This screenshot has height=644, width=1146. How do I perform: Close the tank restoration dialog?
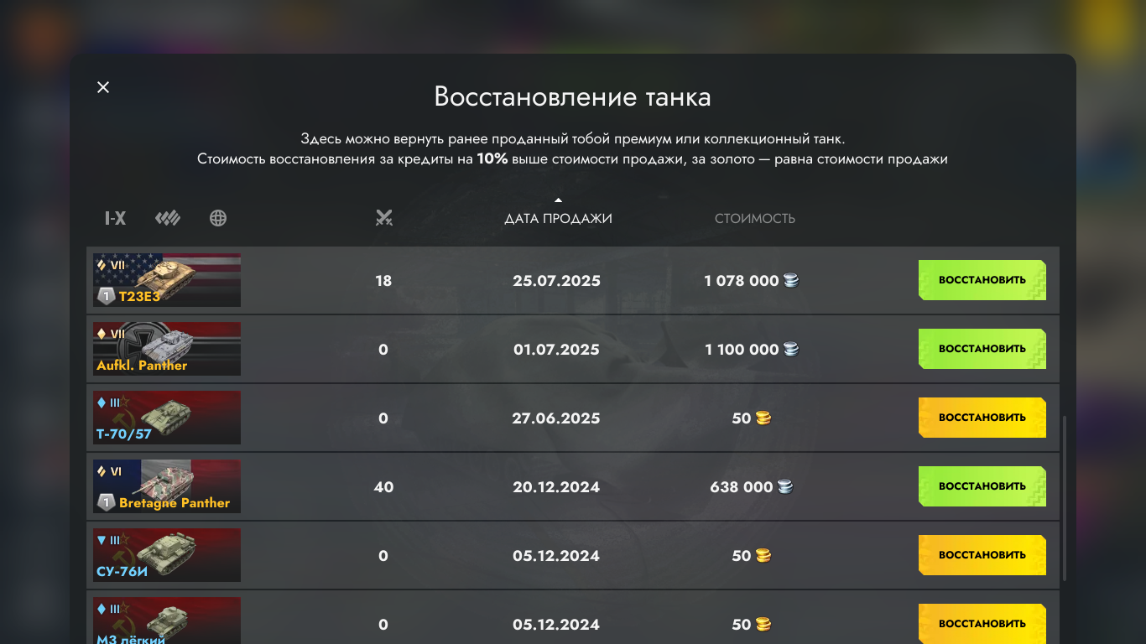coord(103,87)
